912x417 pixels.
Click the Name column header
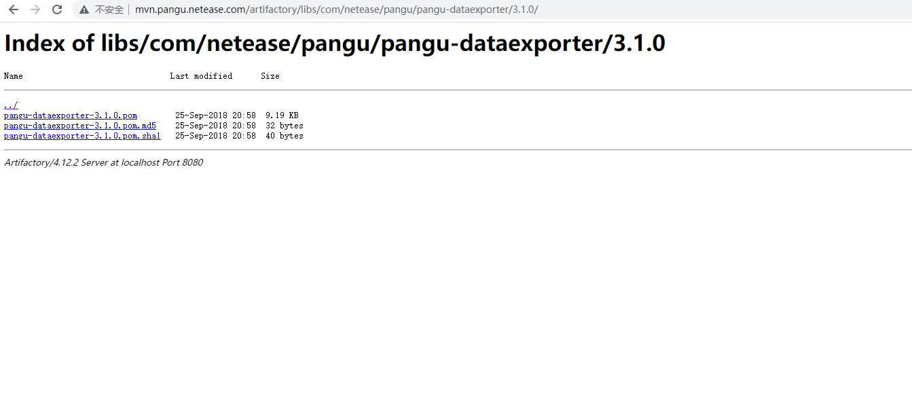(x=14, y=76)
